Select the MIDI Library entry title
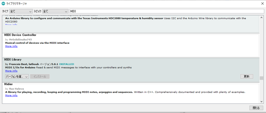Viewport: 266px width, 113px height. (x=13, y=59)
